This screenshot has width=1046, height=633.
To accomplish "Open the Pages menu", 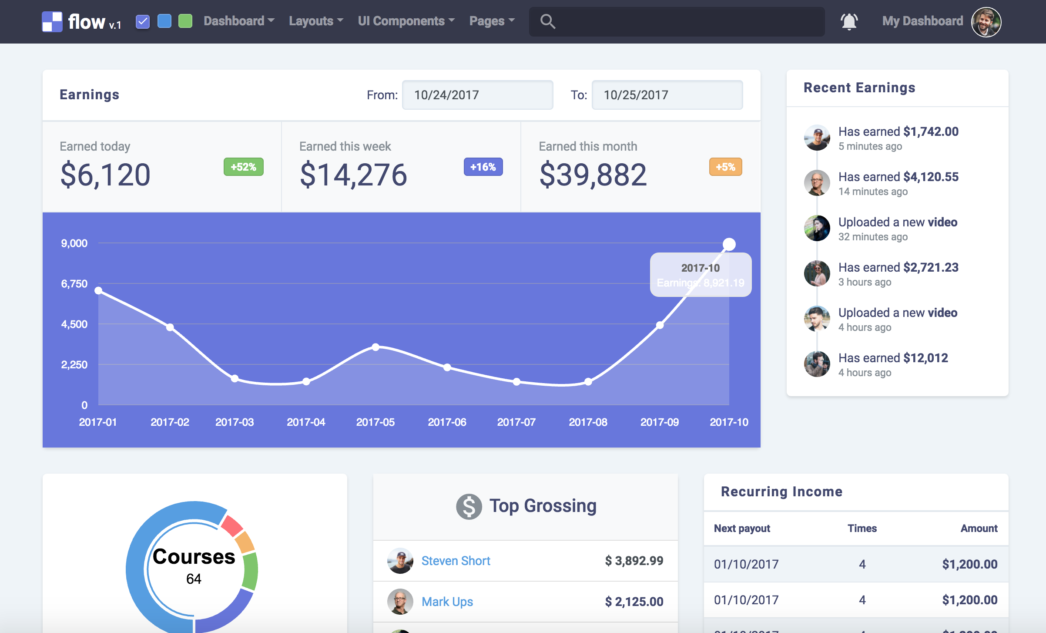I will pyautogui.click(x=492, y=21).
